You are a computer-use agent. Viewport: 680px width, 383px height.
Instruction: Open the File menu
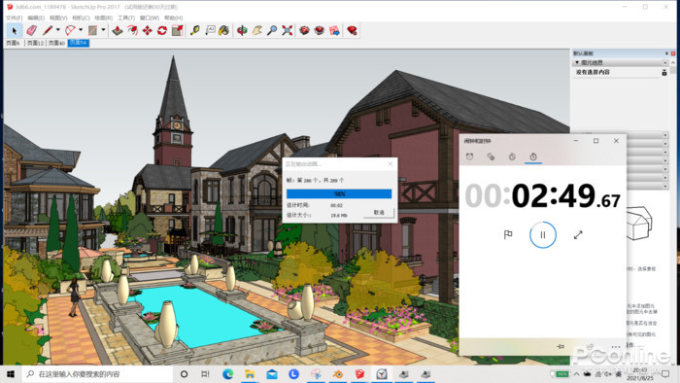click(x=15, y=17)
